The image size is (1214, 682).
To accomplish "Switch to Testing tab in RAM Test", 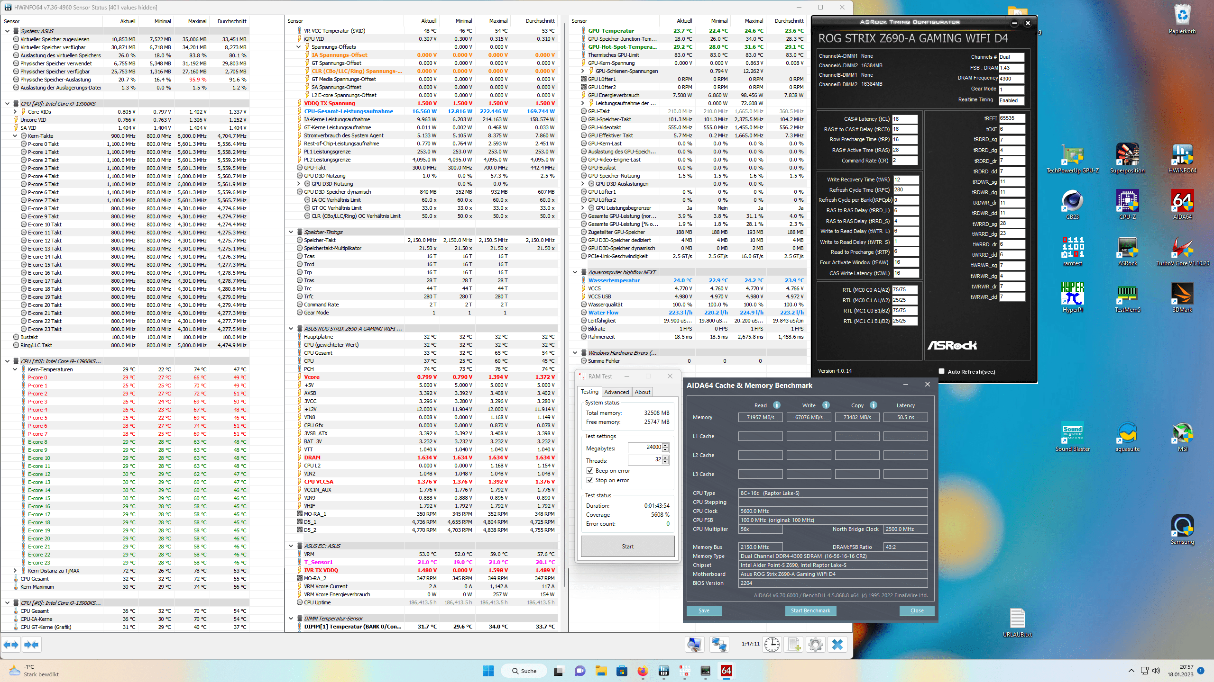I will 589,392.
